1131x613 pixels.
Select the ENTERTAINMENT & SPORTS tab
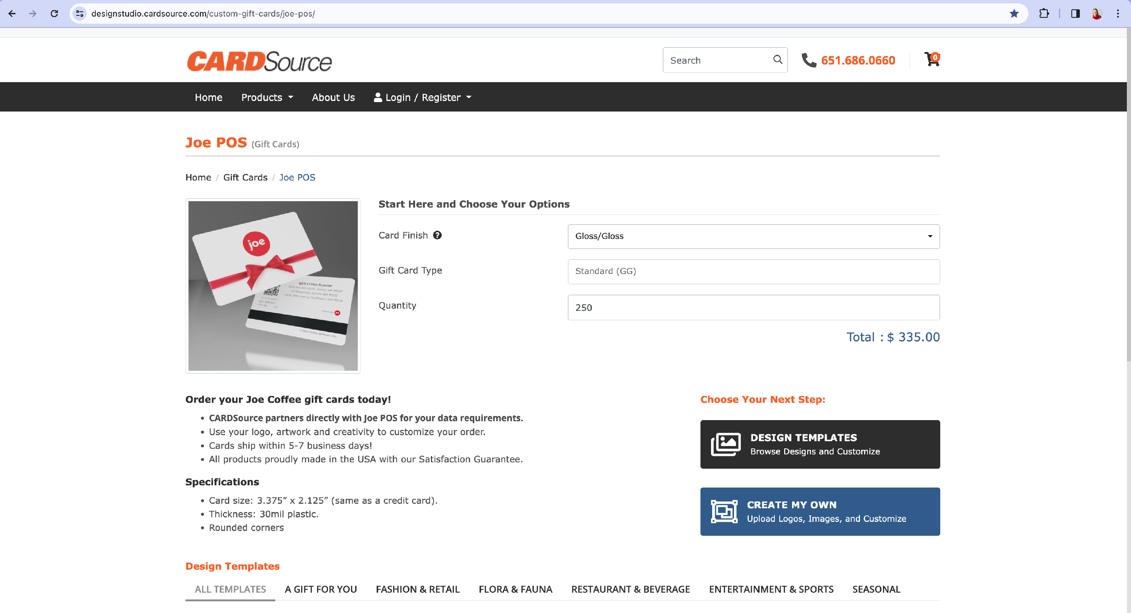771,589
